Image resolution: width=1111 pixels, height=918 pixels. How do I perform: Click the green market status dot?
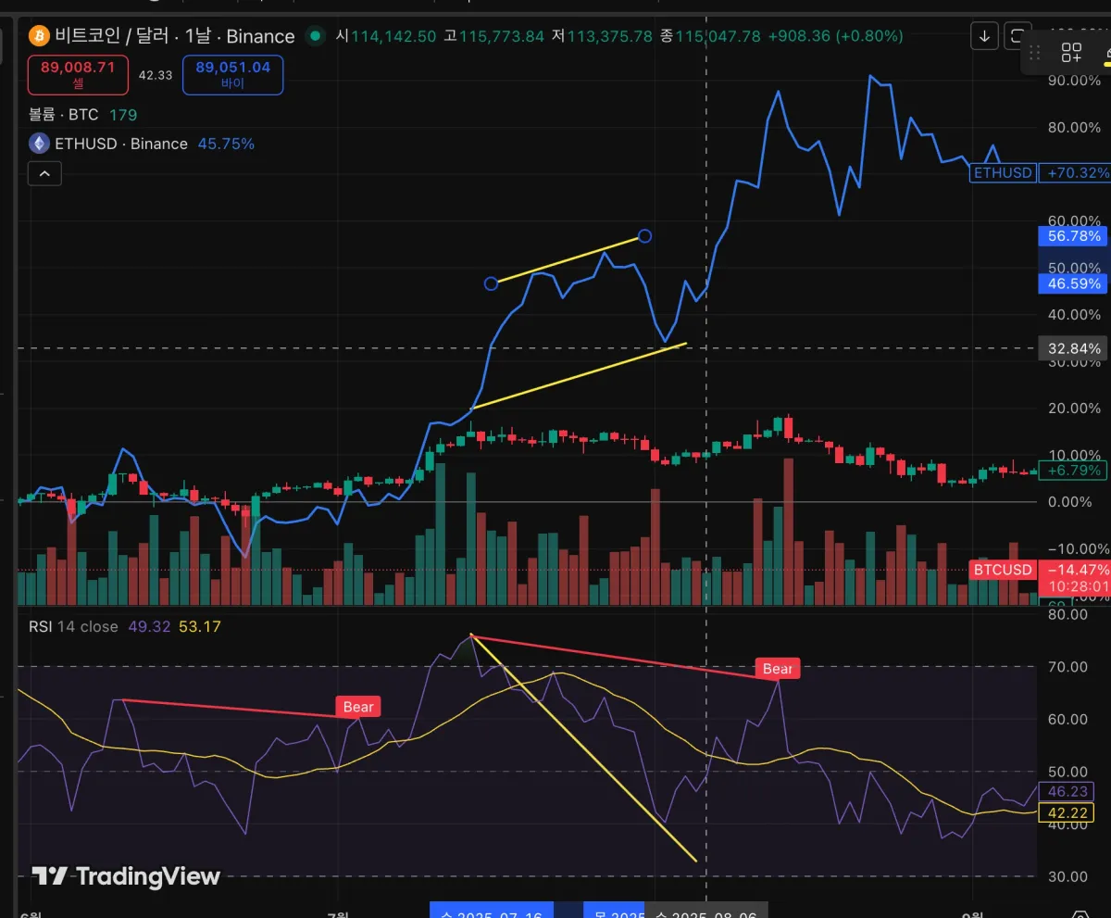tap(316, 36)
